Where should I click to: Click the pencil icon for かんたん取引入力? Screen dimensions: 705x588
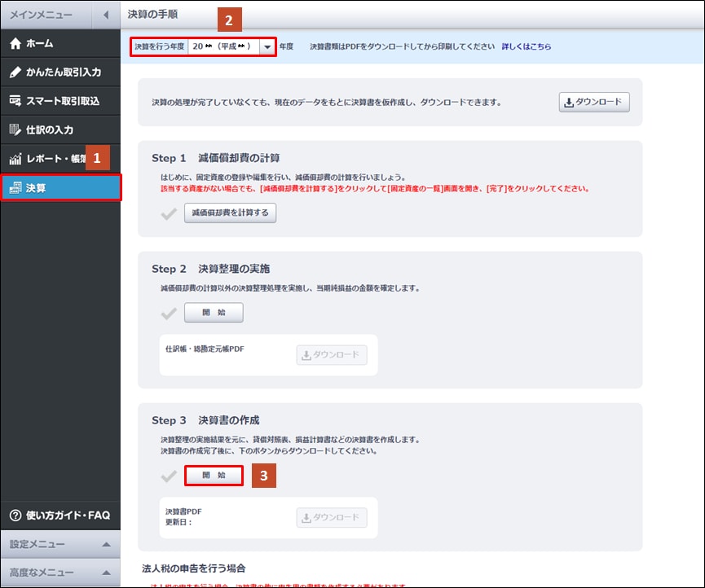(15, 72)
